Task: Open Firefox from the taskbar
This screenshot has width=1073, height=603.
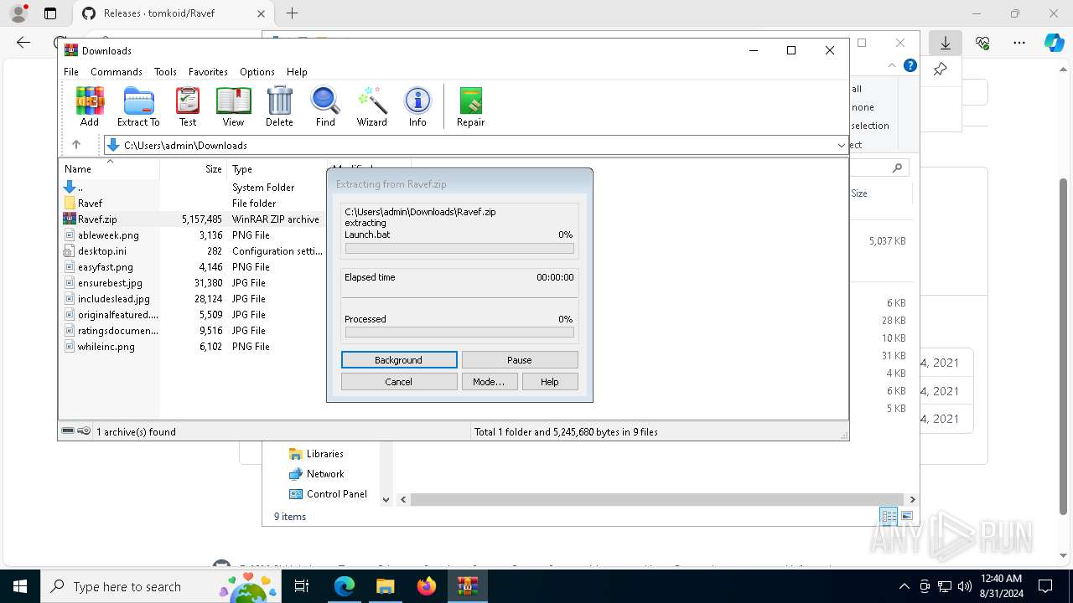Action: (x=427, y=586)
